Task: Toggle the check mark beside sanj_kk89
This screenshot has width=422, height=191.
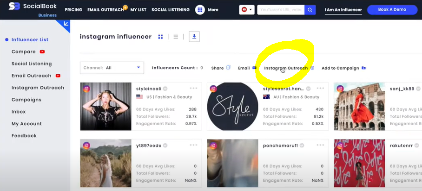Action: click(418, 89)
